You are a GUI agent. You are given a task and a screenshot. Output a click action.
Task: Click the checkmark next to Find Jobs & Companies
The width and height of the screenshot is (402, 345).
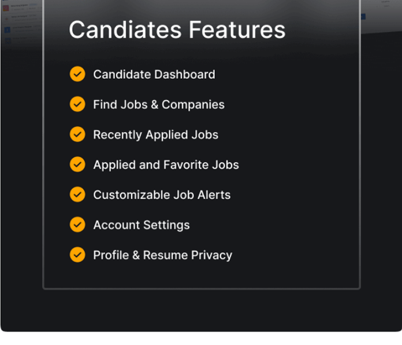coord(77,104)
